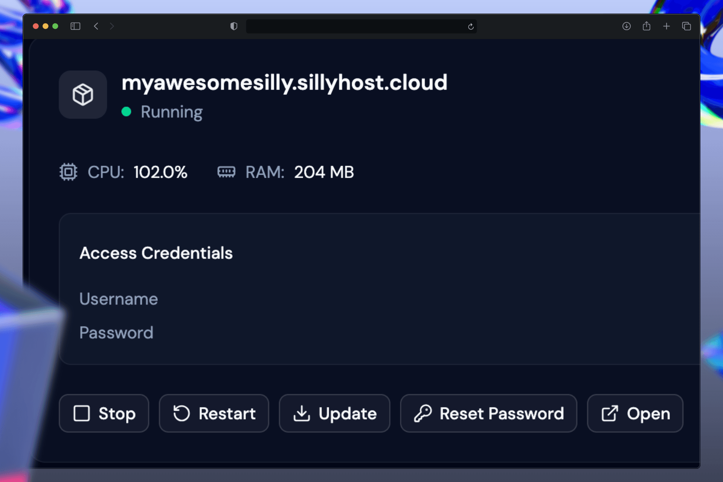Open the myawesomesilly.sillyhost.cloud site
This screenshot has height=482, width=723.
pyautogui.click(x=635, y=413)
